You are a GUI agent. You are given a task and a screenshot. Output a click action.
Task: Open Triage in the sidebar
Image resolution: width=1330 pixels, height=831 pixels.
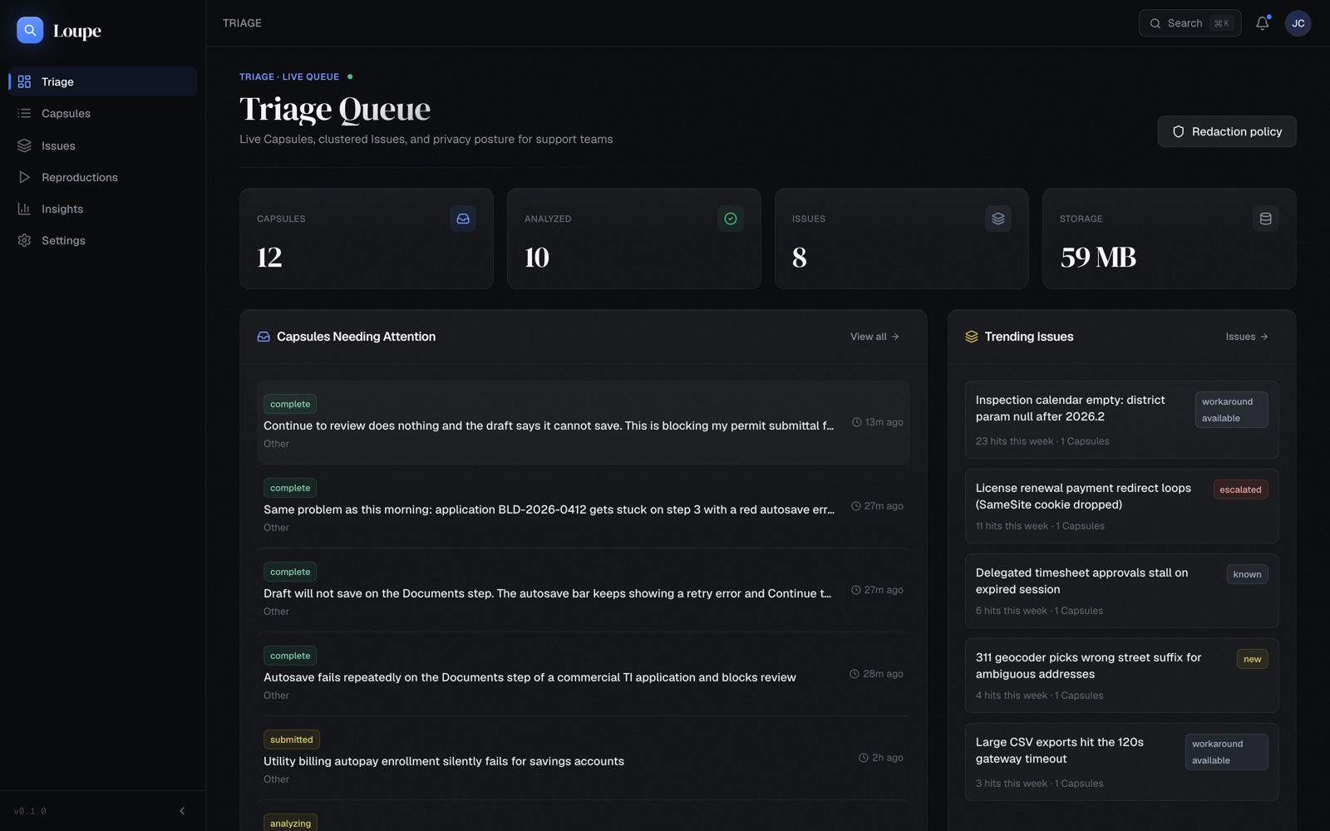[x=102, y=81]
